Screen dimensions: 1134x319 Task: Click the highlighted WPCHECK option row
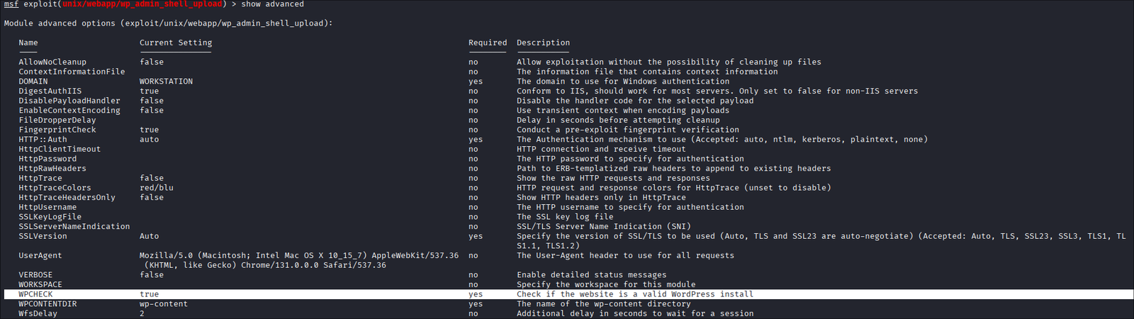click(567, 294)
